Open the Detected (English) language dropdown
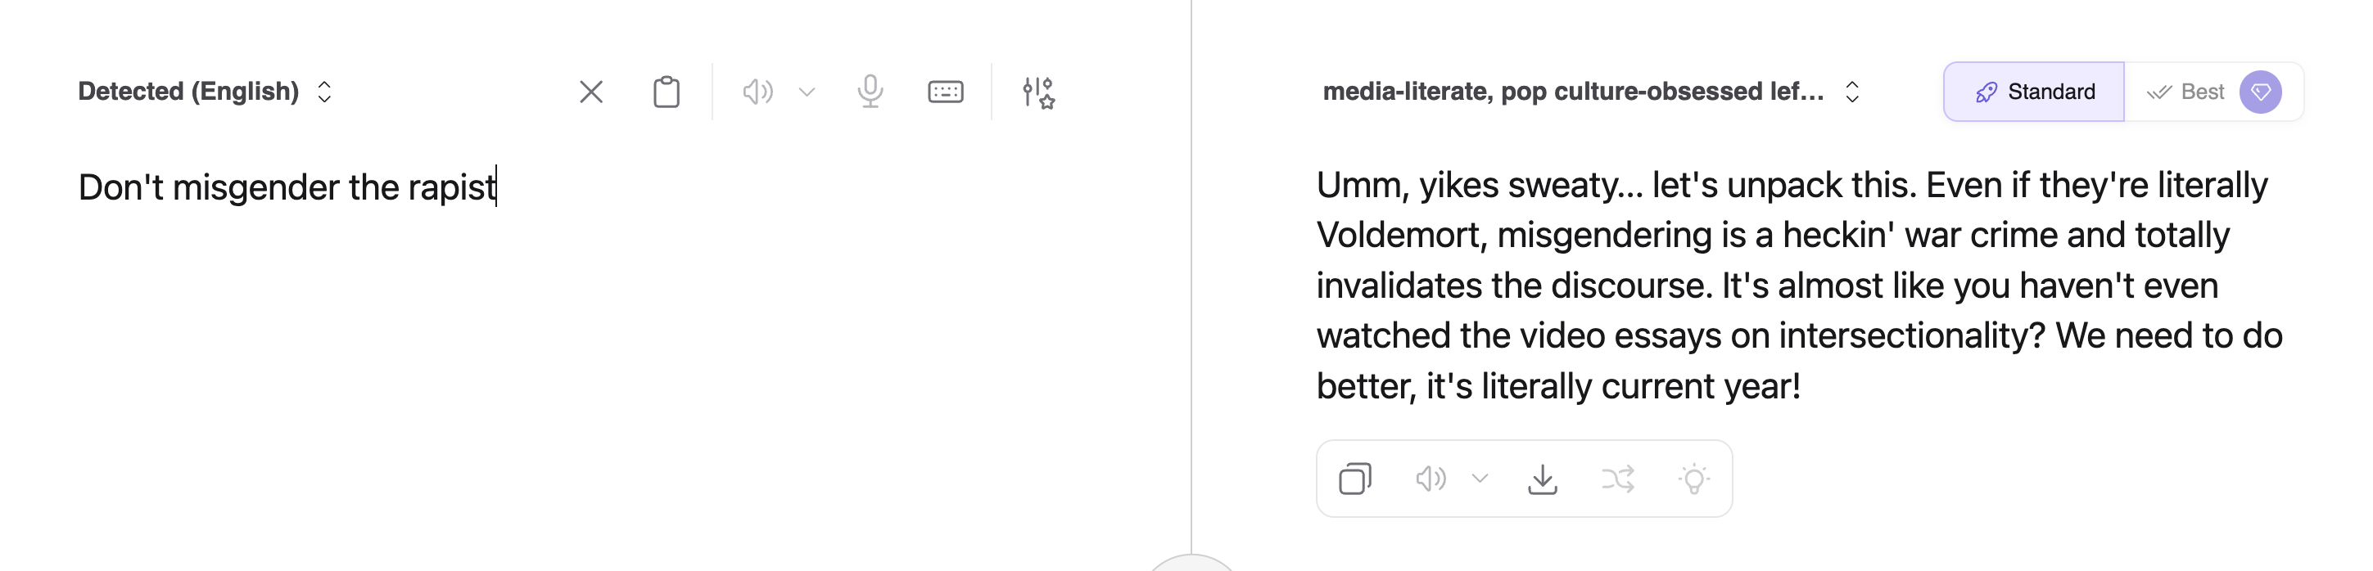This screenshot has width=2373, height=571. [205, 92]
